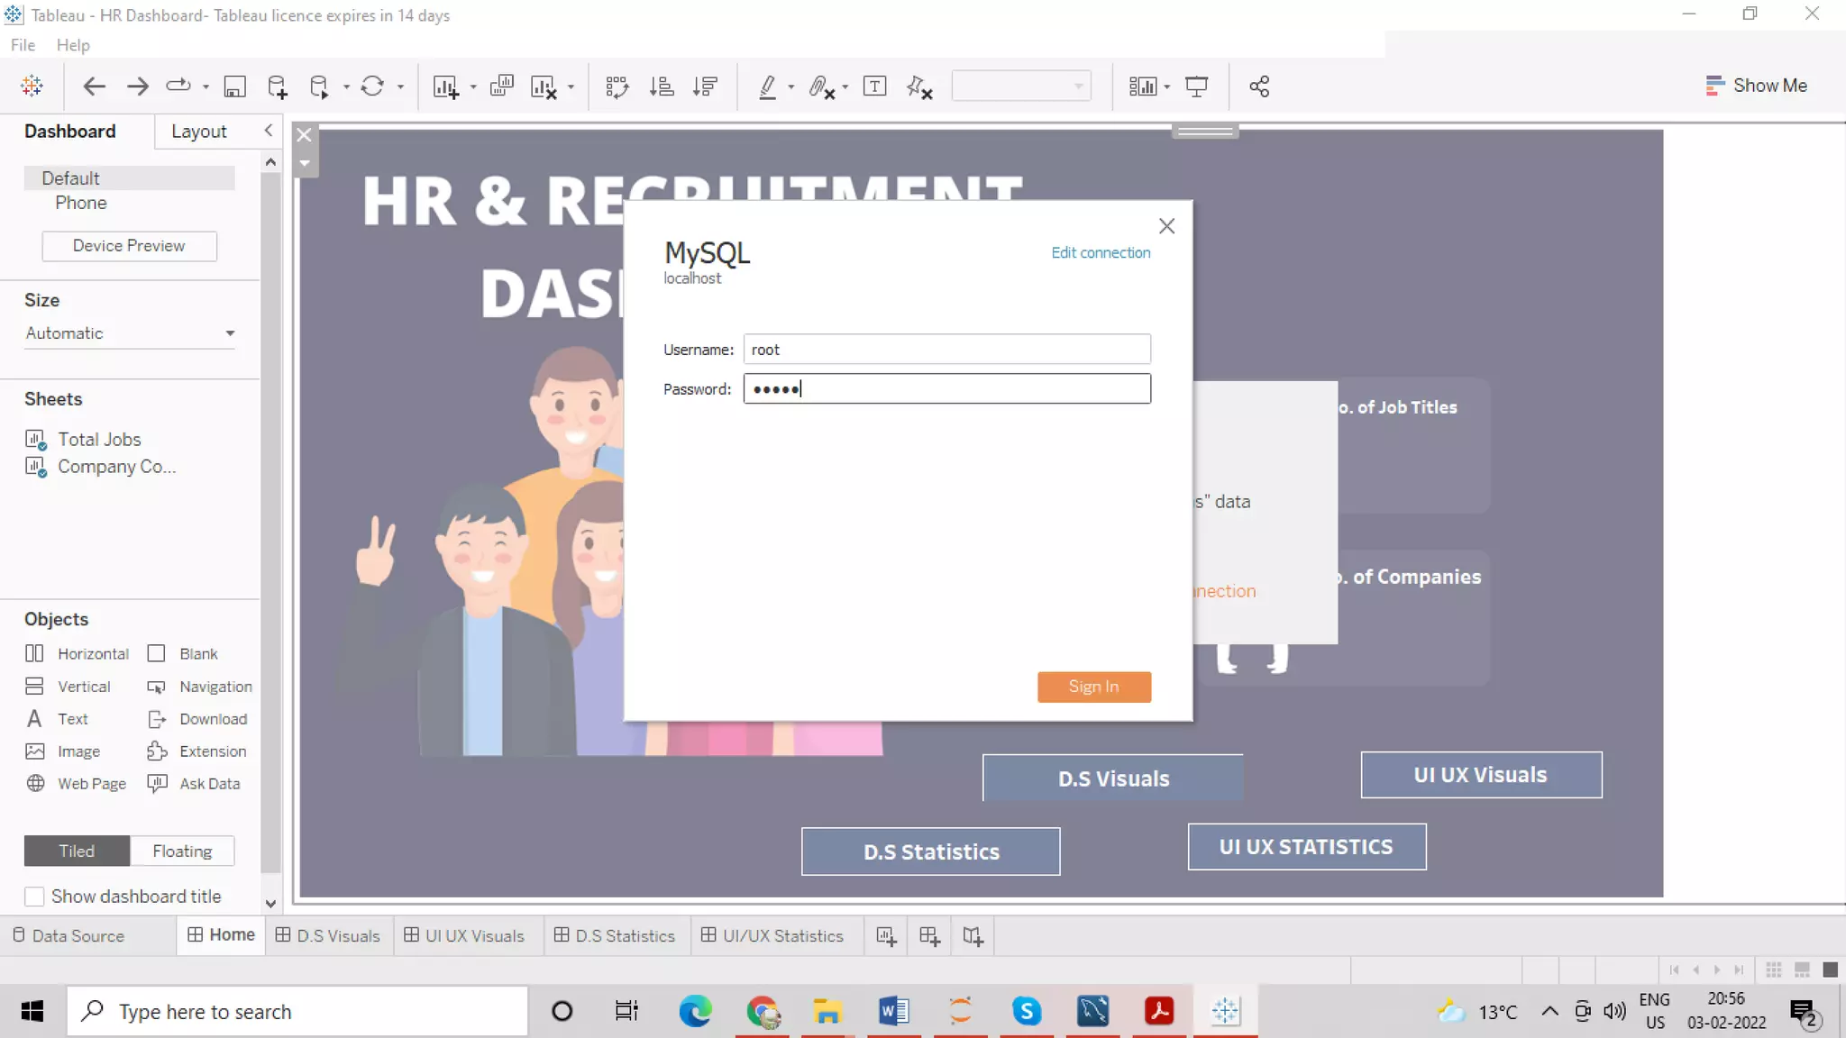
Task: Collapse the side pane with chevron
Action: click(268, 131)
